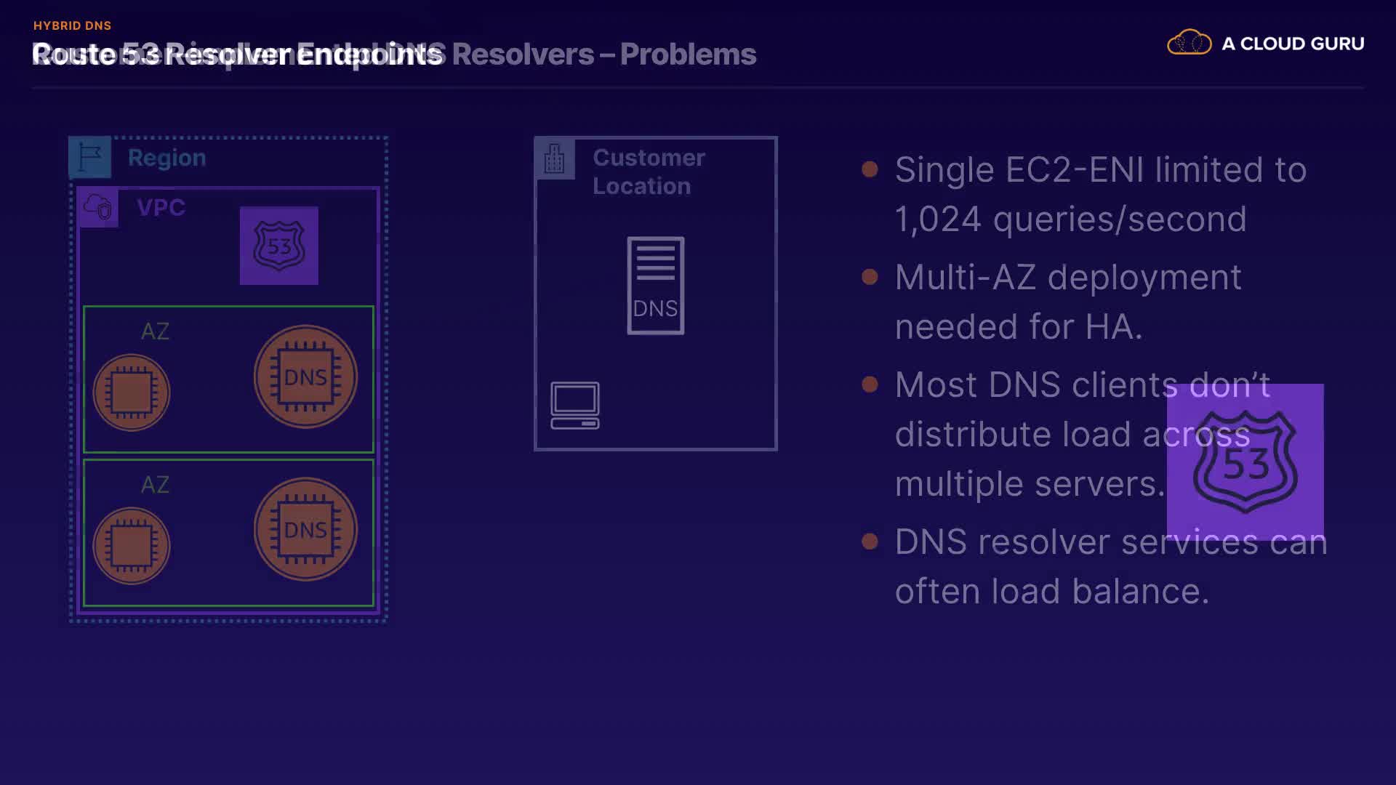Click the DNS instance icon in the bottom AZ
This screenshot has width=1396, height=785.
click(305, 529)
